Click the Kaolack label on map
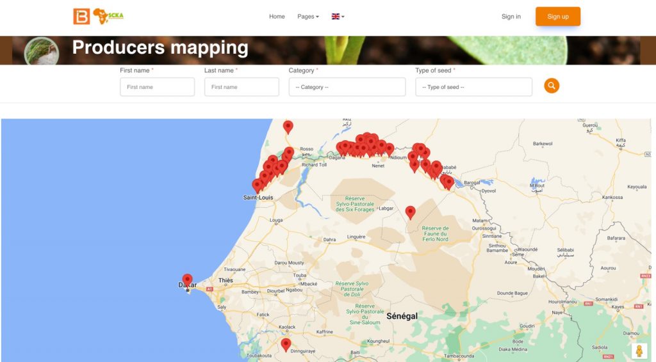656x362 pixels. click(287, 327)
